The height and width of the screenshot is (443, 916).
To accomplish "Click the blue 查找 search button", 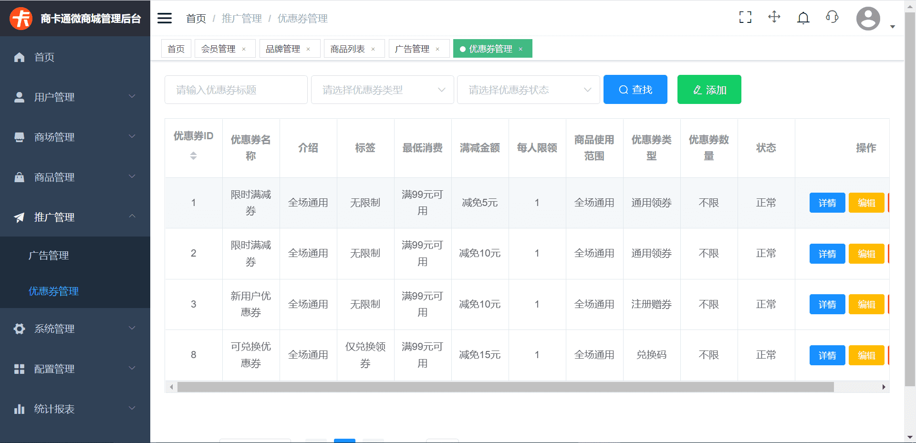I will (x=635, y=89).
